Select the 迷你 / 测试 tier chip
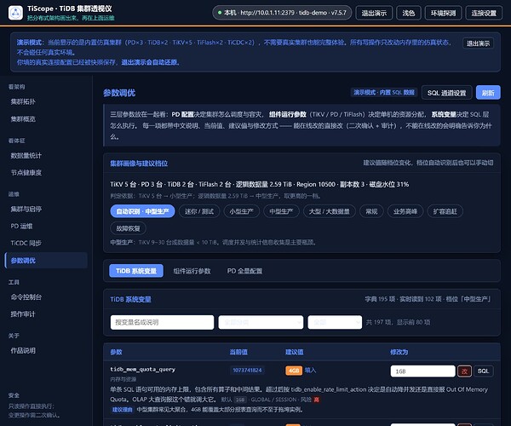 click(x=199, y=211)
